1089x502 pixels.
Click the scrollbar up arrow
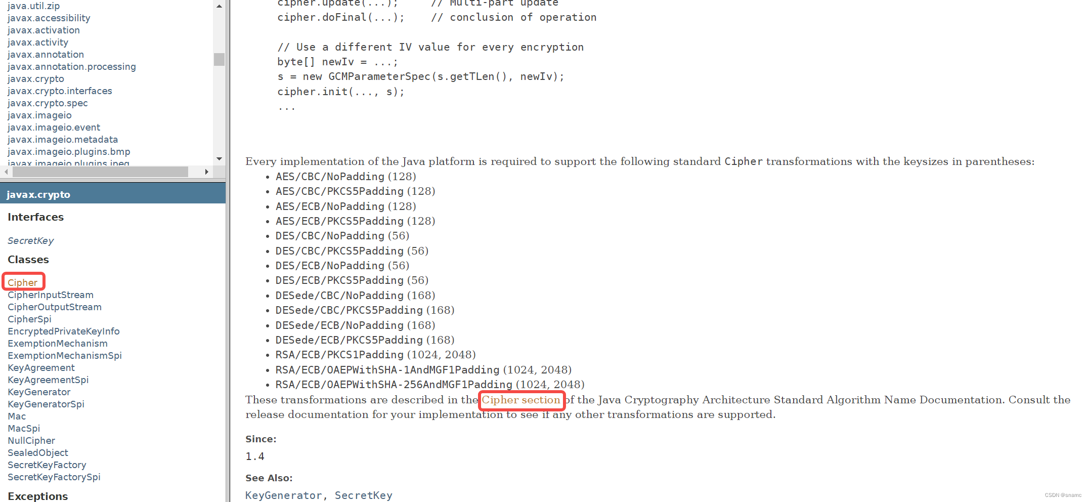[x=219, y=6]
